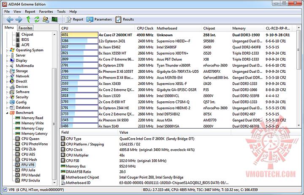Collapse the Benchmark tree node
Viewport: 304px width, 195px height.
coord(7,113)
